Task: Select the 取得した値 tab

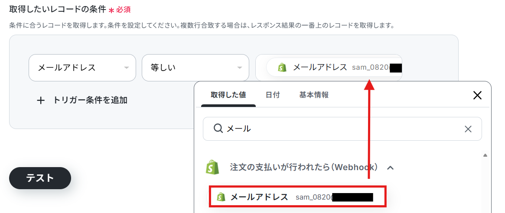Action: [228, 95]
